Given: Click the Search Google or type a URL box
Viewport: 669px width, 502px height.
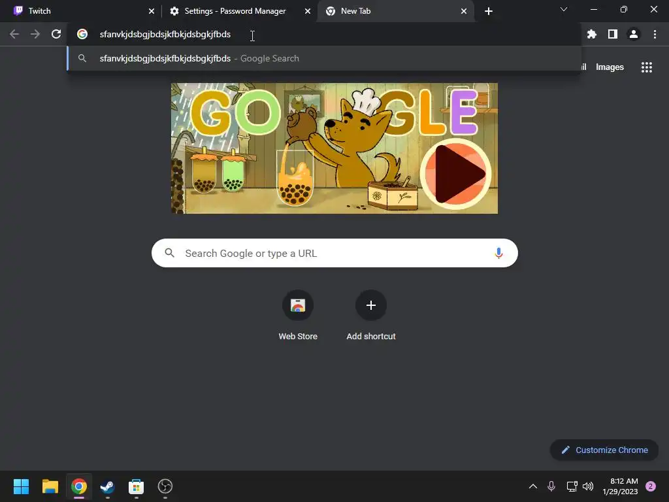Looking at the screenshot, I should pos(334,253).
